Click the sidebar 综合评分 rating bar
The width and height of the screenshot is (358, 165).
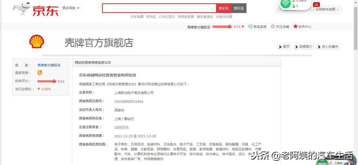47,81
